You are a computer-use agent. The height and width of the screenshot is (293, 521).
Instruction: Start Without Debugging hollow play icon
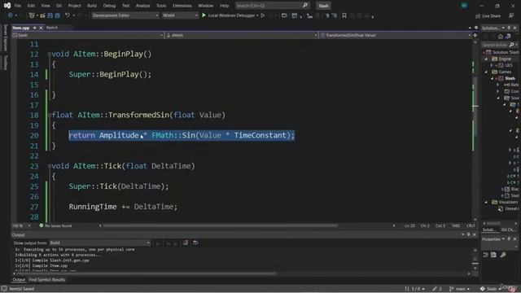click(263, 15)
